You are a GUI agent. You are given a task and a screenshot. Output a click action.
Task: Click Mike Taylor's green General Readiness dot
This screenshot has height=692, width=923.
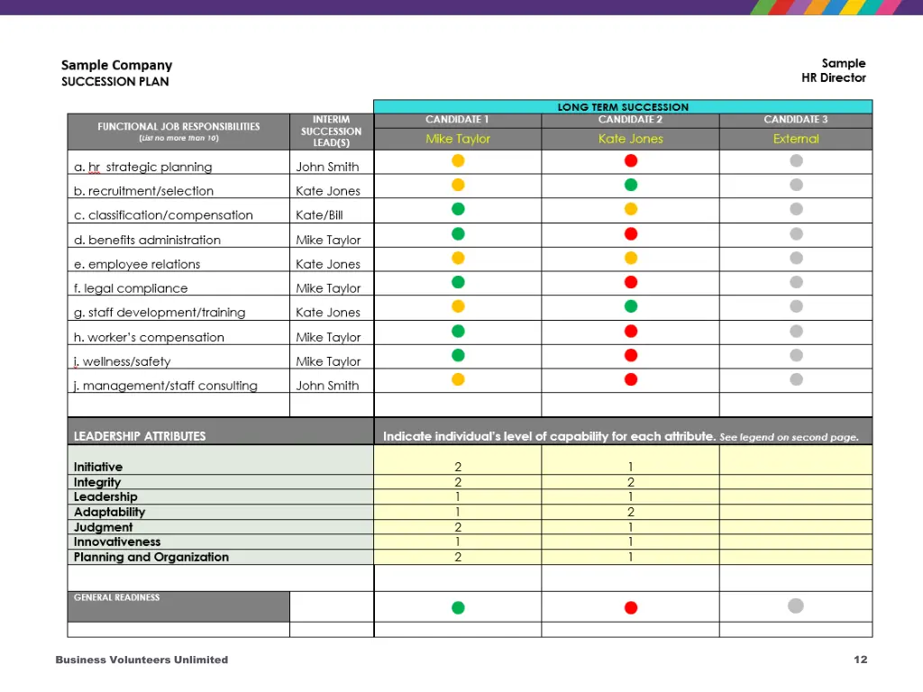(x=458, y=607)
